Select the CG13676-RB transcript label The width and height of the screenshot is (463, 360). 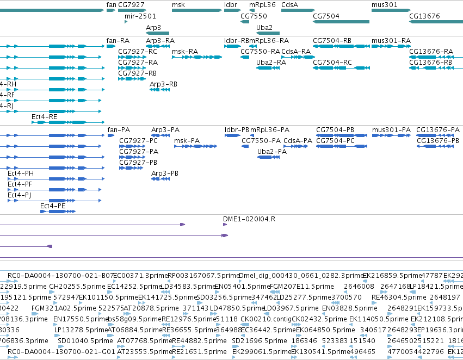click(430, 62)
